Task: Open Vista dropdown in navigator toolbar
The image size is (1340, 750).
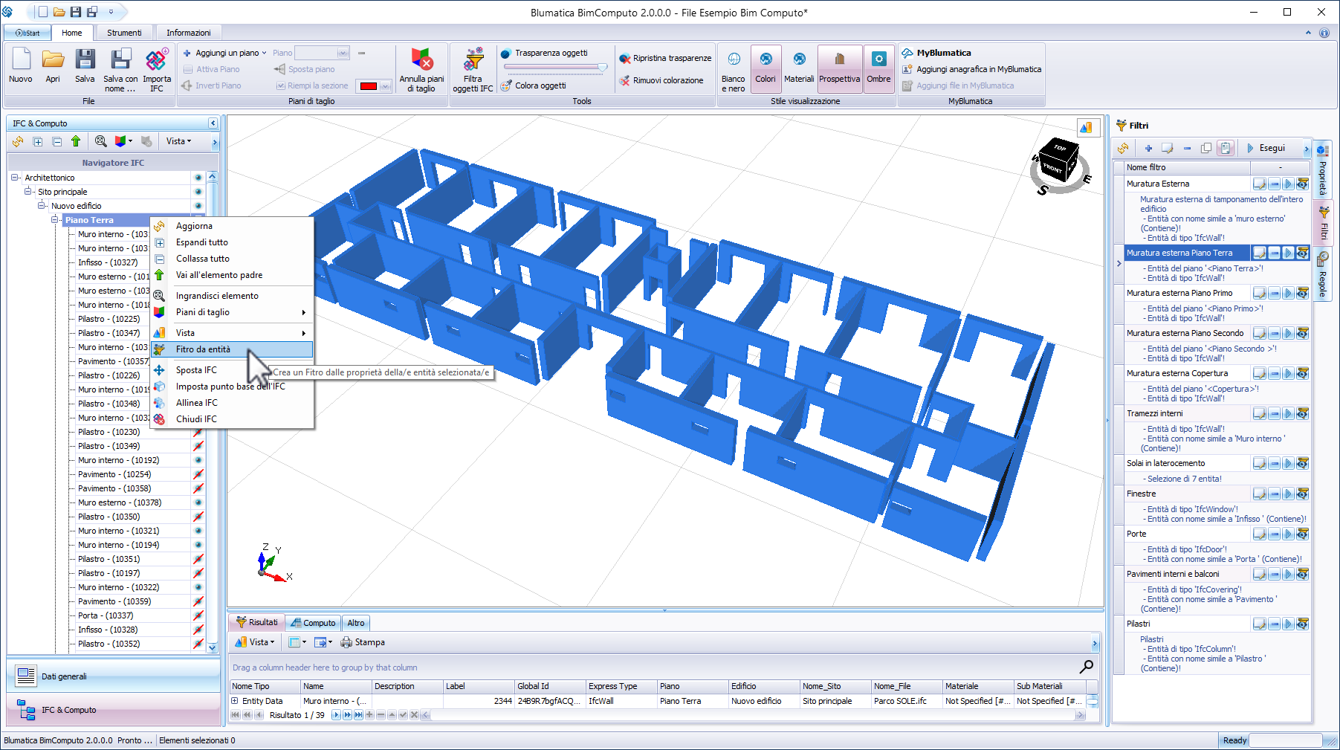Action: [178, 141]
